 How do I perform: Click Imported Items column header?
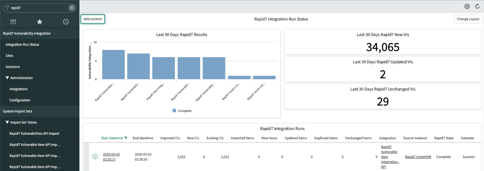(x=243, y=138)
